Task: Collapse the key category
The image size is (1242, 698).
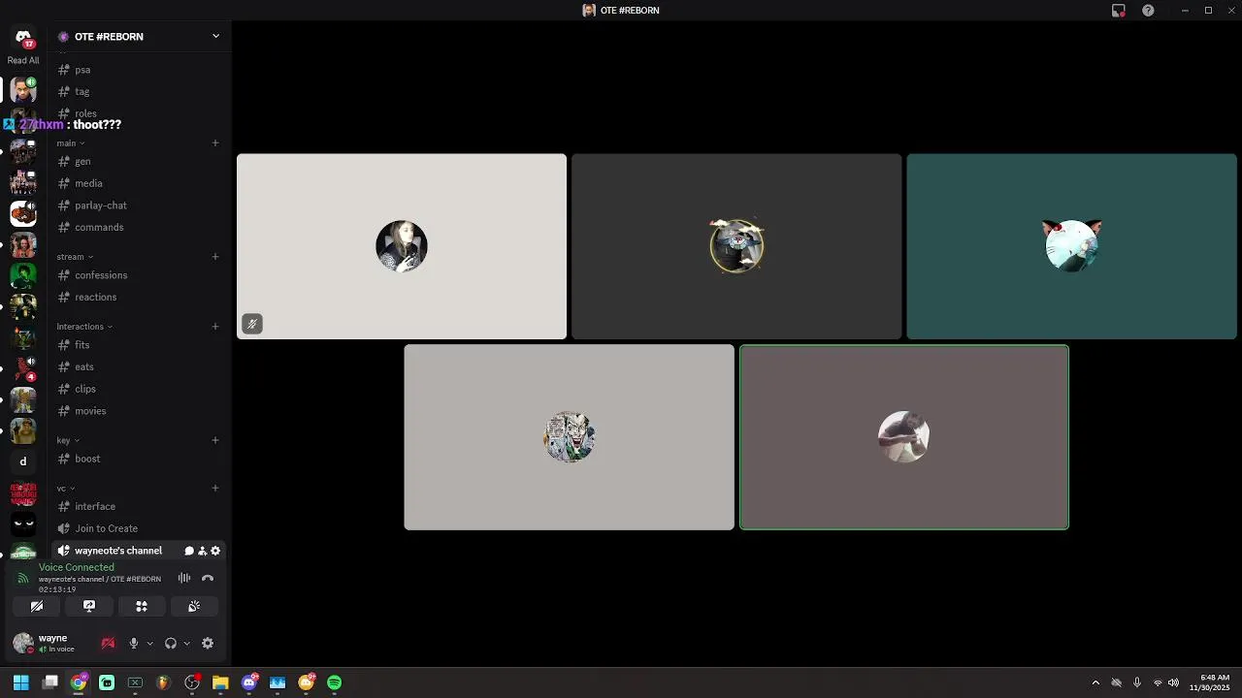Action: coord(68,440)
